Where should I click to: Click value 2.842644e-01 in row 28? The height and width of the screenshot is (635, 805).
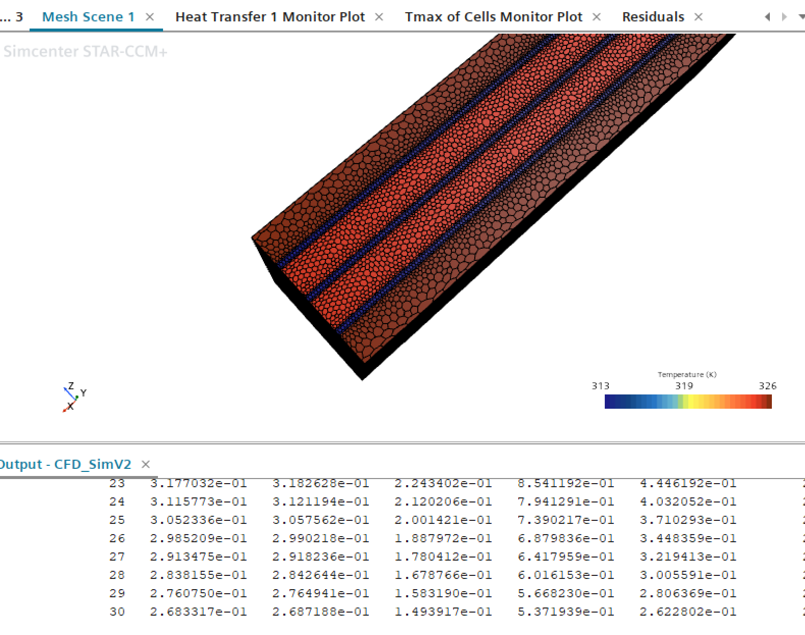tap(320, 575)
